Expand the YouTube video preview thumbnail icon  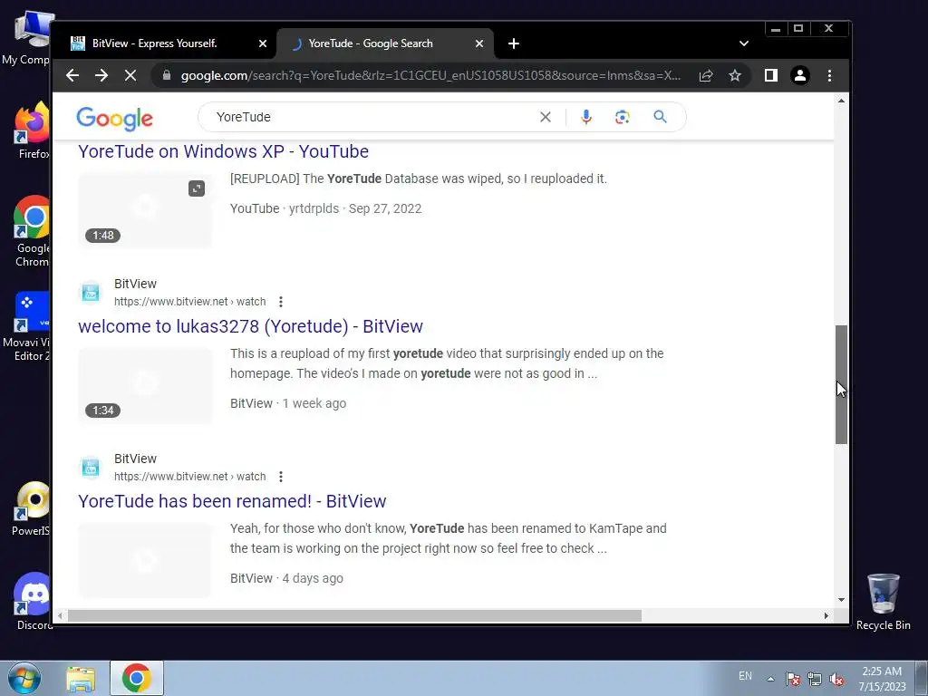point(197,188)
